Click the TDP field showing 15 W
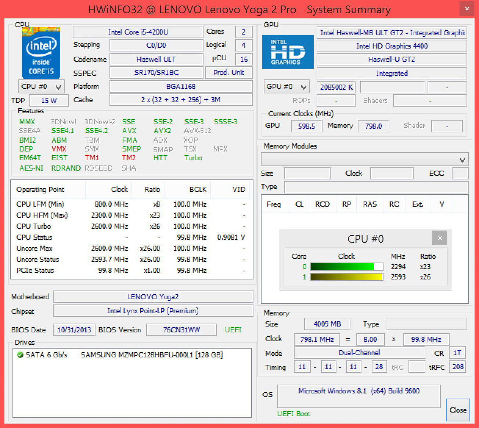The width and height of the screenshot is (479, 428). [x=49, y=100]
